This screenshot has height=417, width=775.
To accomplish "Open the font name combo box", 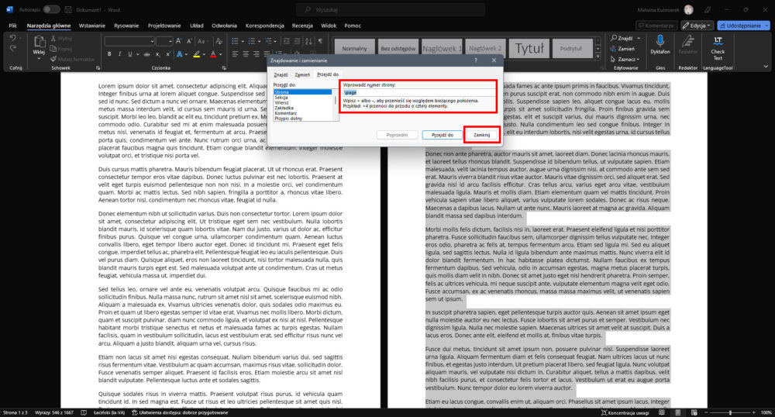I will 130,42.
